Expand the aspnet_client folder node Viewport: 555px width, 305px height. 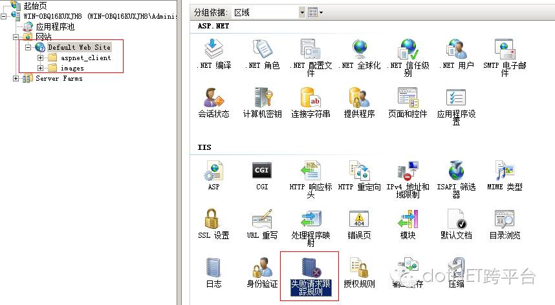[40, 58]
